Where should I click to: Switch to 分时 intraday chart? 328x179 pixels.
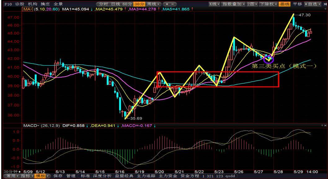103,4
